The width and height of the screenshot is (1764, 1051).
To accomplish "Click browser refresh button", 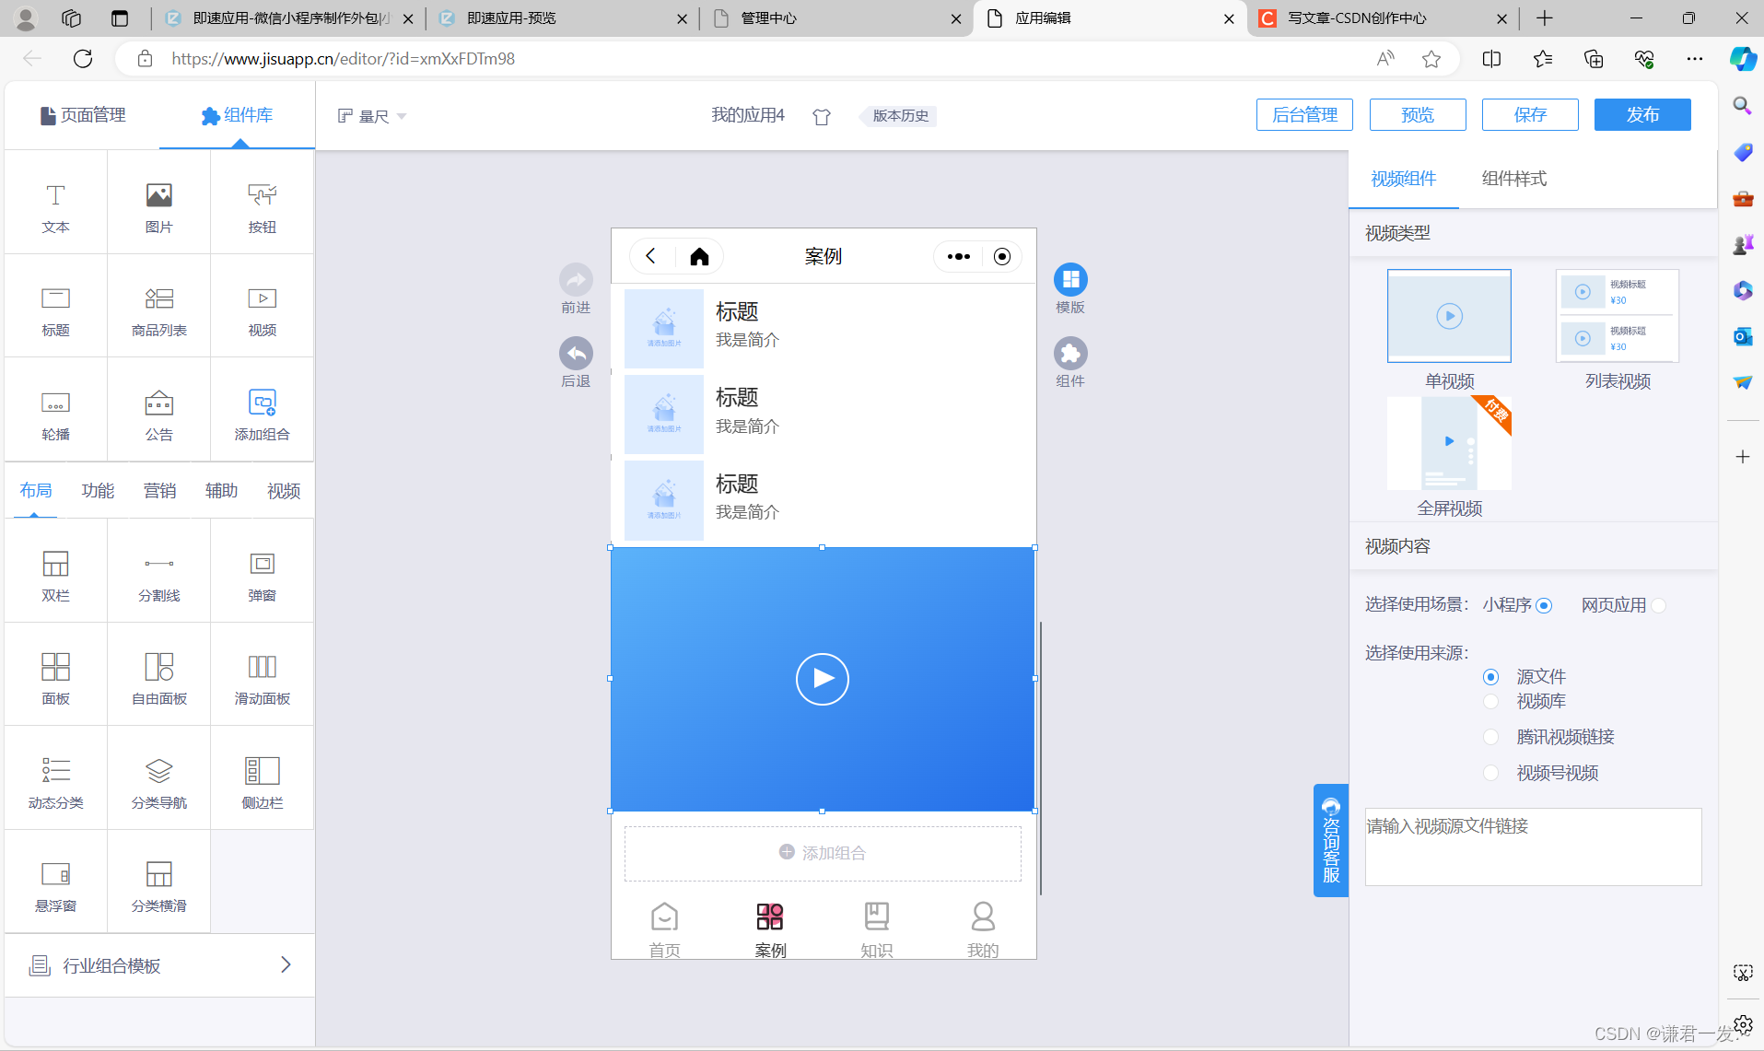I will [x=83, y=59].
